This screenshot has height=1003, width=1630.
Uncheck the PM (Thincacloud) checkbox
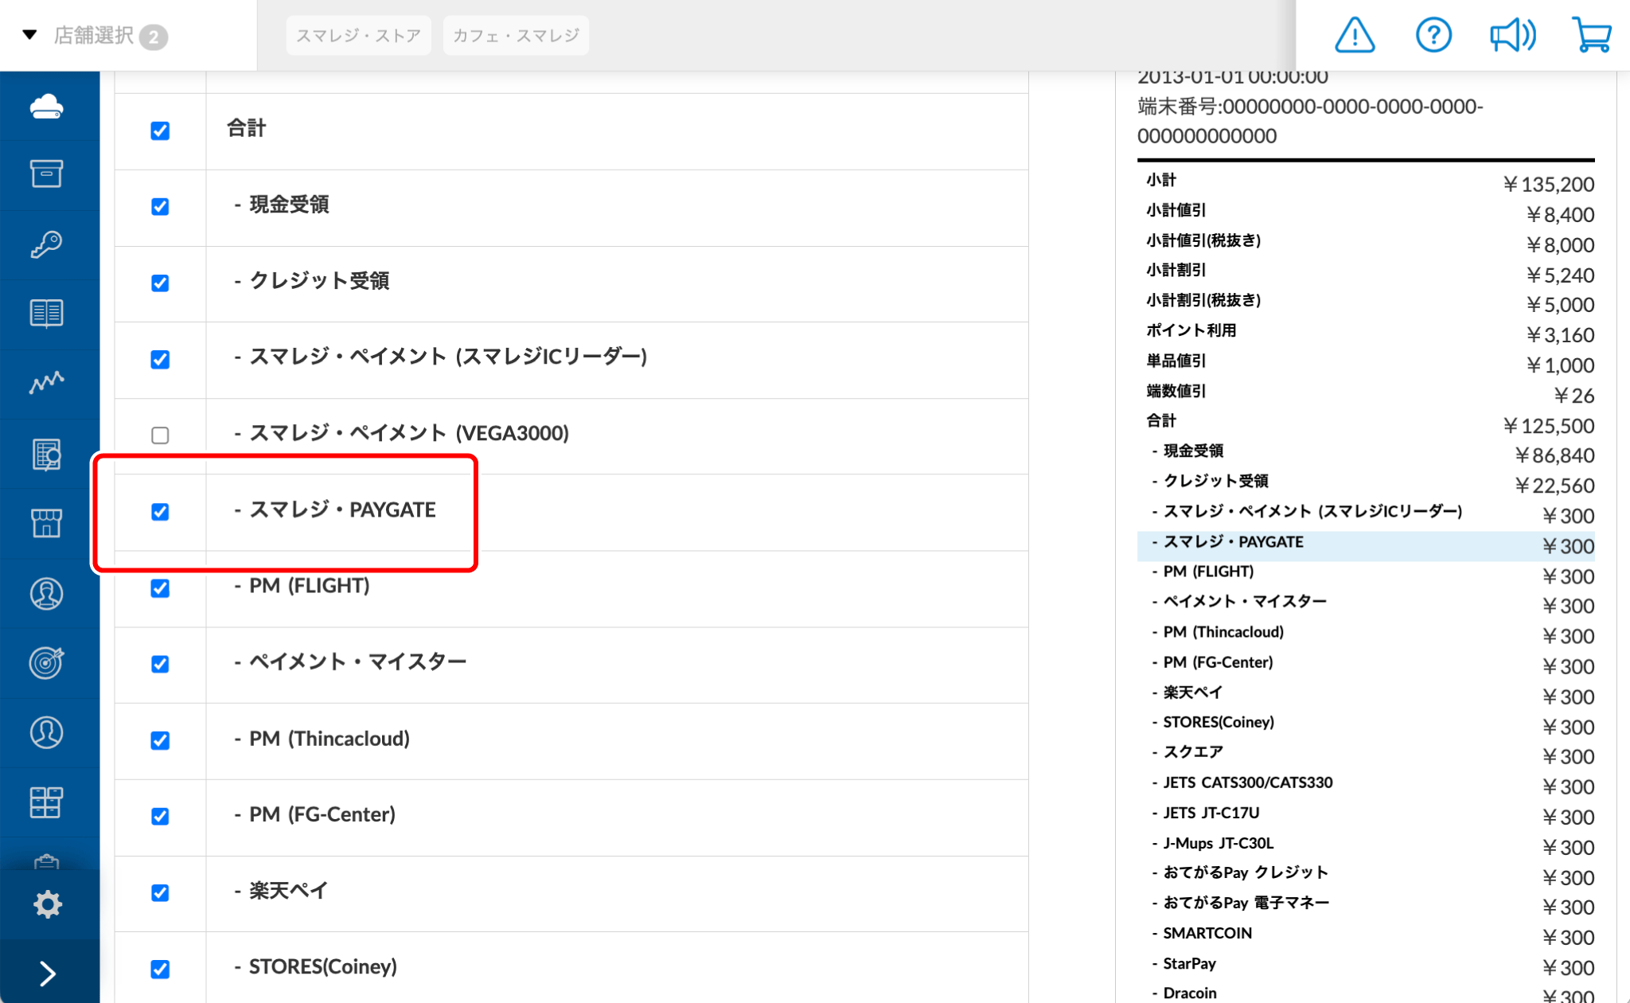click(160, 740)
